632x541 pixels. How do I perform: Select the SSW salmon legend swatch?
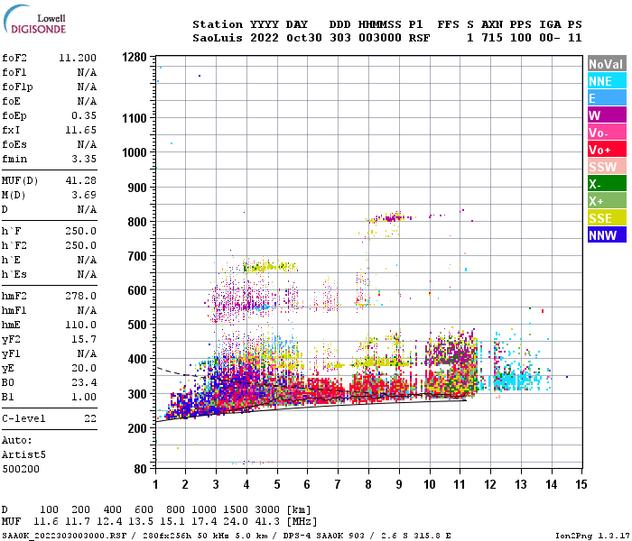pos(607,167)
